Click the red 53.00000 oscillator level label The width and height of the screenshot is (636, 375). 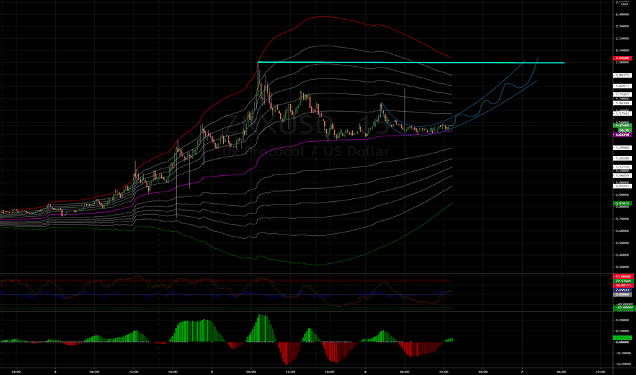tap(624, 277)
